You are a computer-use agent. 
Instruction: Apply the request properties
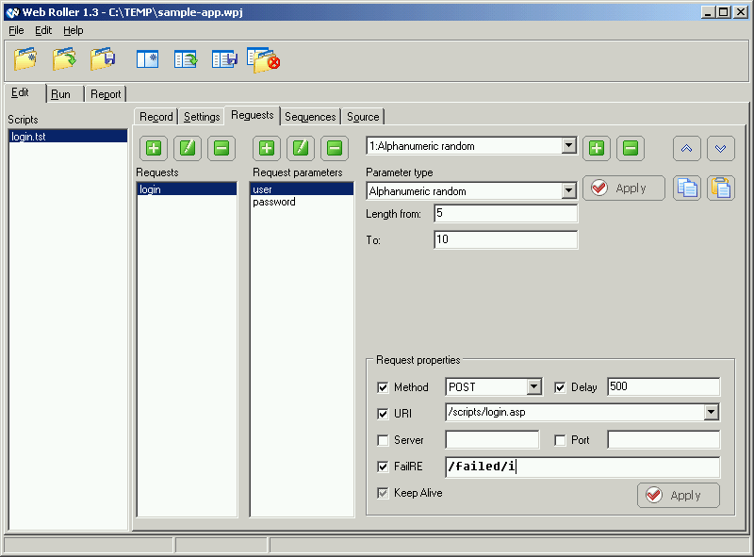[679, 496]
